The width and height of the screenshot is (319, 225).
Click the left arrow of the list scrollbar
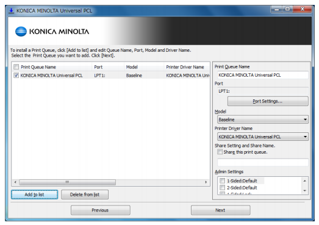coord(15,182)
